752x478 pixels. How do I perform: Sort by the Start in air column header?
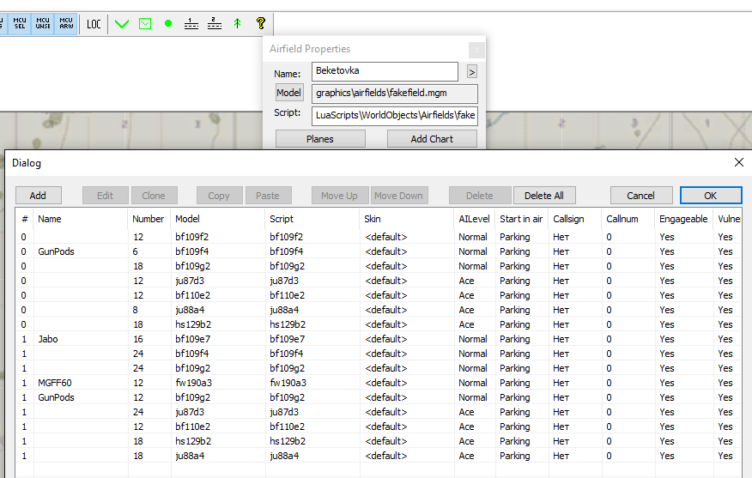click(522, 219)
